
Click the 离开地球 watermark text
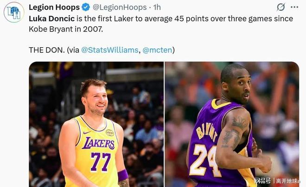coord(288,181)
